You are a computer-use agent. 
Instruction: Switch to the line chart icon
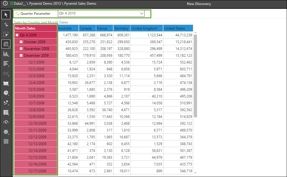click(6, 73)
